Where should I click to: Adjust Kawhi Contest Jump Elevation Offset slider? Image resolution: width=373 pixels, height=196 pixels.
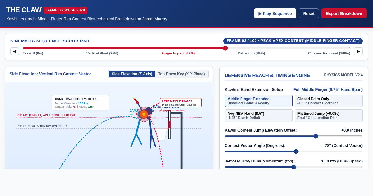[x=294, y=136]
